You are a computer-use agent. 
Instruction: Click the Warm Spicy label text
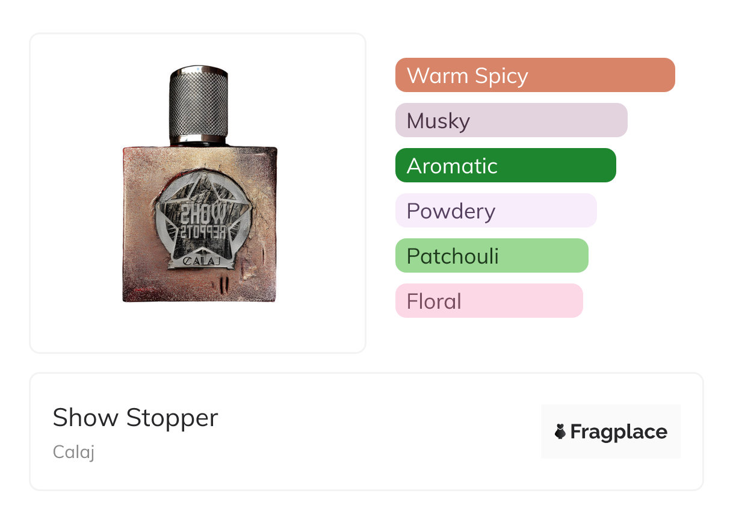467,76
